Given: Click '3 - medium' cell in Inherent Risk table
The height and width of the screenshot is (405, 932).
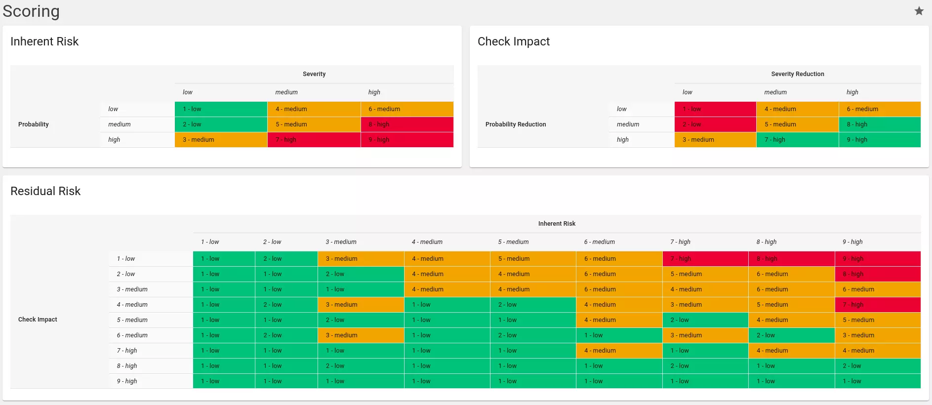Looking at the screenshot, I should (x=221, y=140).
